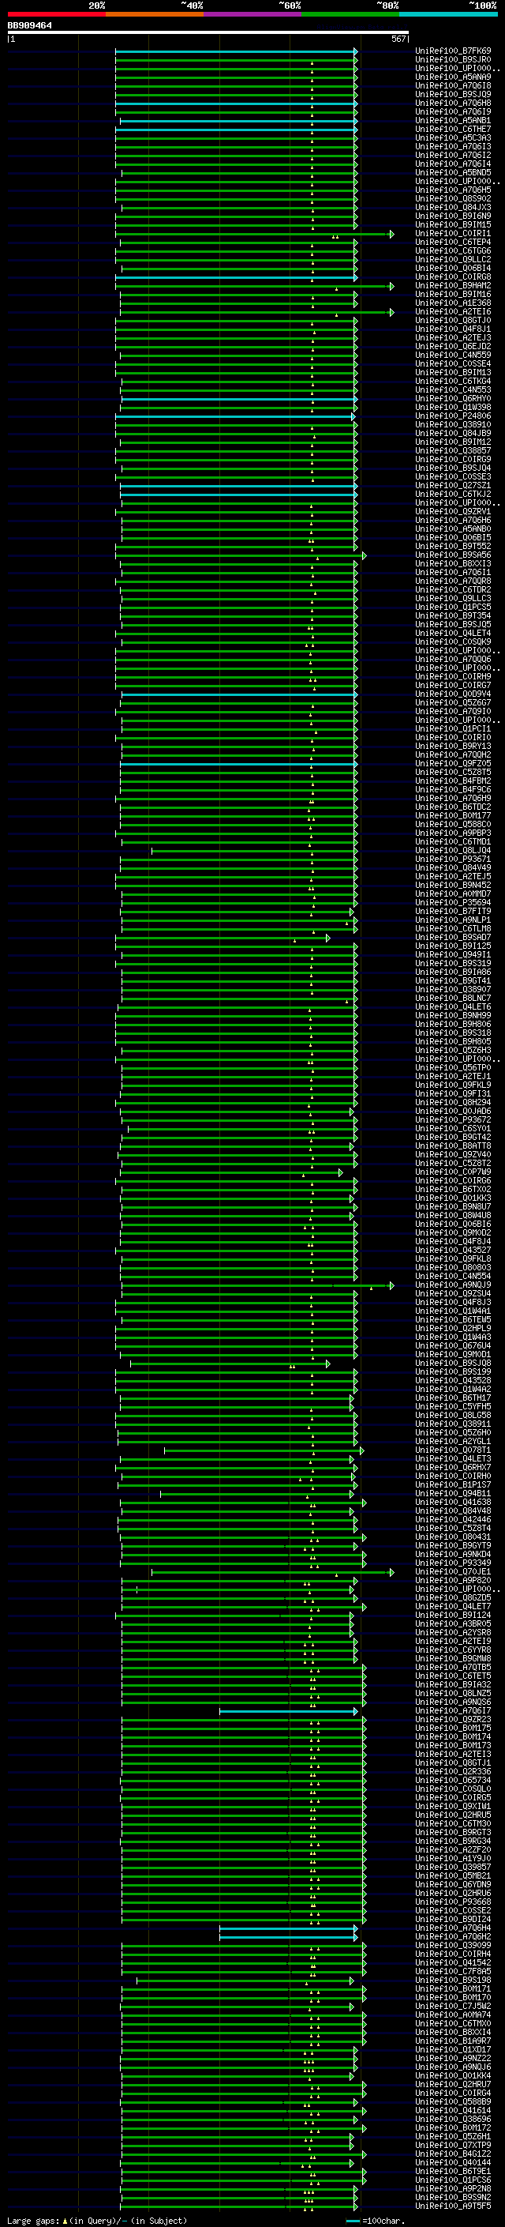This screenshot has height=2227, width=505.
Task: Click the white query sequence bar
Action: click(x=208, y=32)
